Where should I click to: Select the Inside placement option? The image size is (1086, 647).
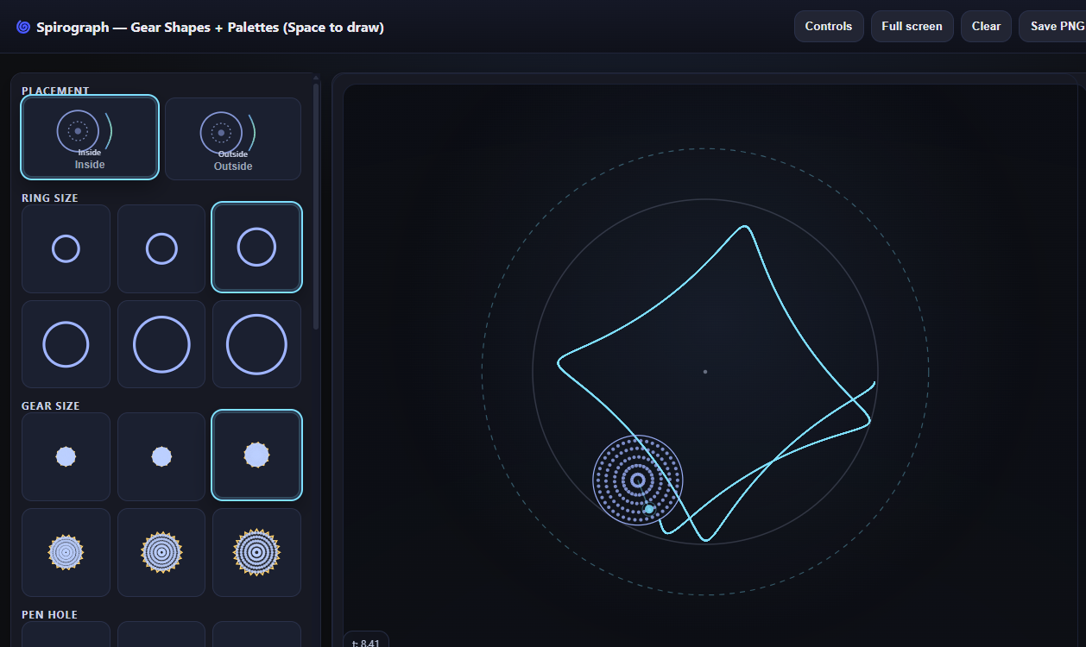(x=90, y=137)
